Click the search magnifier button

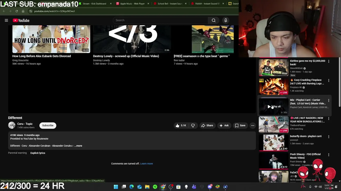(x=213, y=20)
